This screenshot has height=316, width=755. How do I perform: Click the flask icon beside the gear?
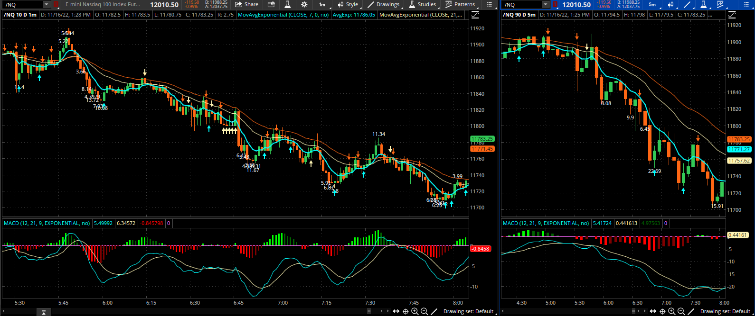click(x=287, y=5)
